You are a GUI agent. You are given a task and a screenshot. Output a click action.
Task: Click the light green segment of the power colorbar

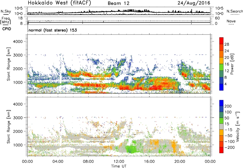pyautogui.click(x=221, y=67)
